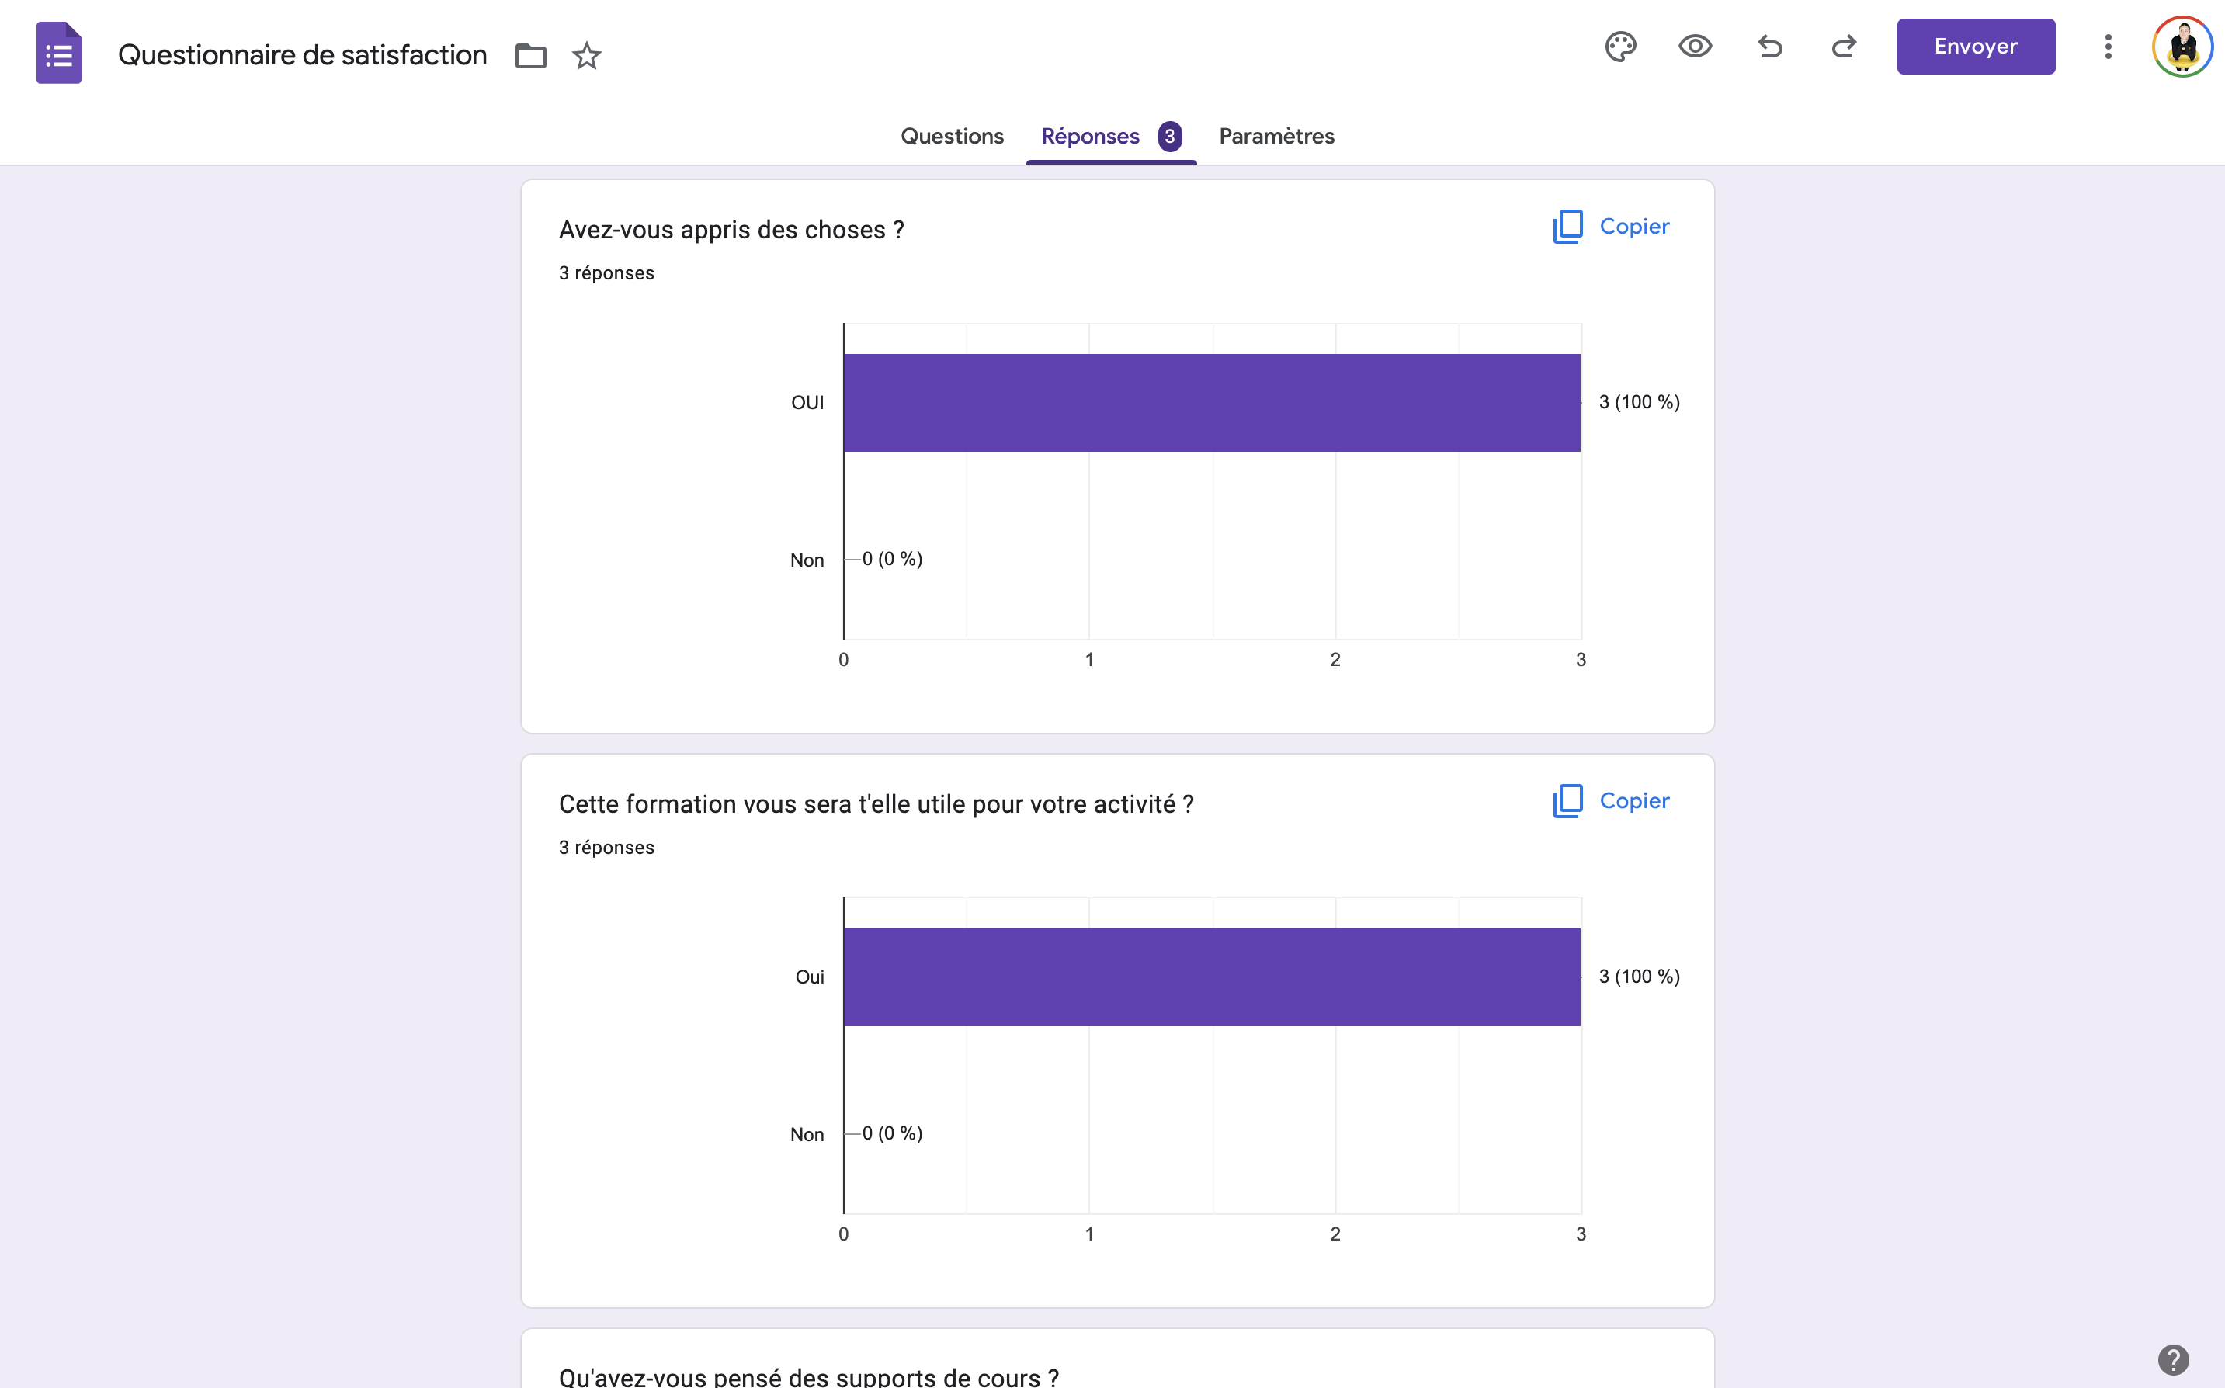Click the undo arrow icon

click(1770, 47)
